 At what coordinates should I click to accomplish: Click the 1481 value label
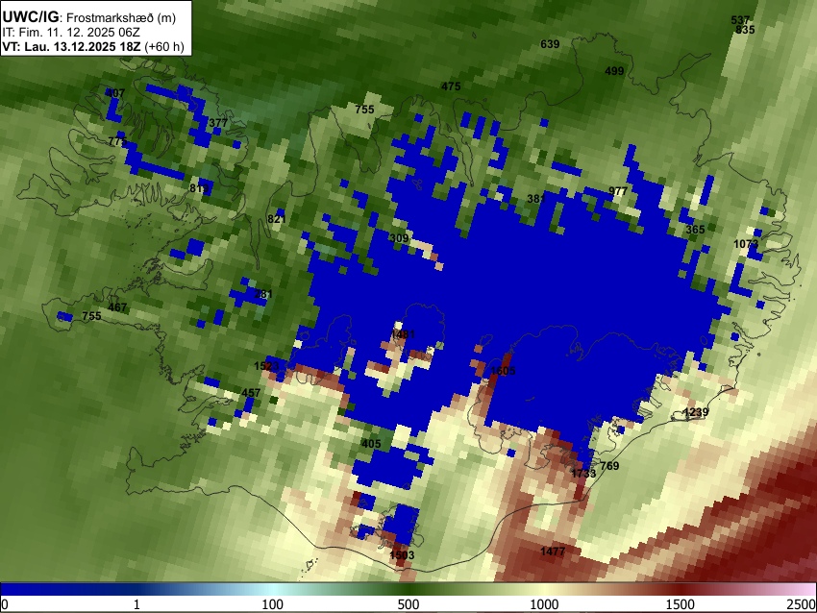(403, 334)
